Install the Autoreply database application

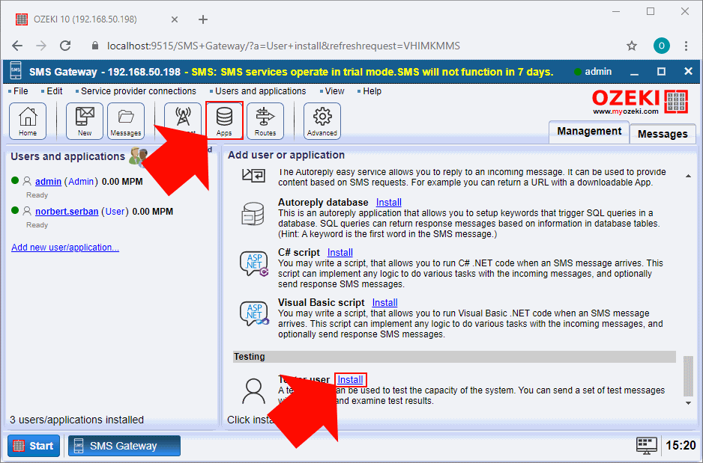(389, 202)
